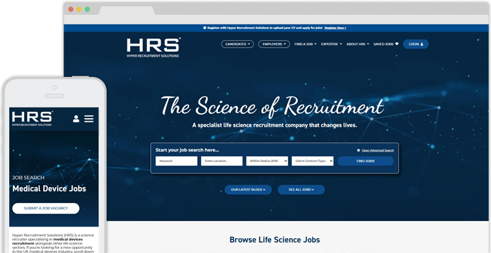Click the Medical Device Jobs heading on phone

click(x=49, y=188)
